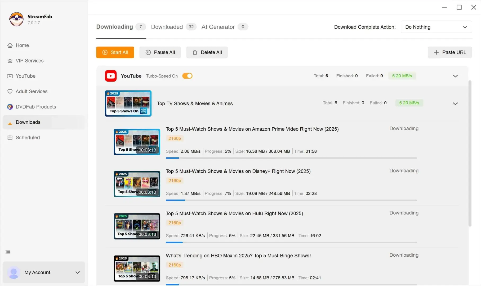This screenshot has height=286, width=481.
Task: Click 2160p badge on Amazon Prime item
Action: (x=175, y=138)
